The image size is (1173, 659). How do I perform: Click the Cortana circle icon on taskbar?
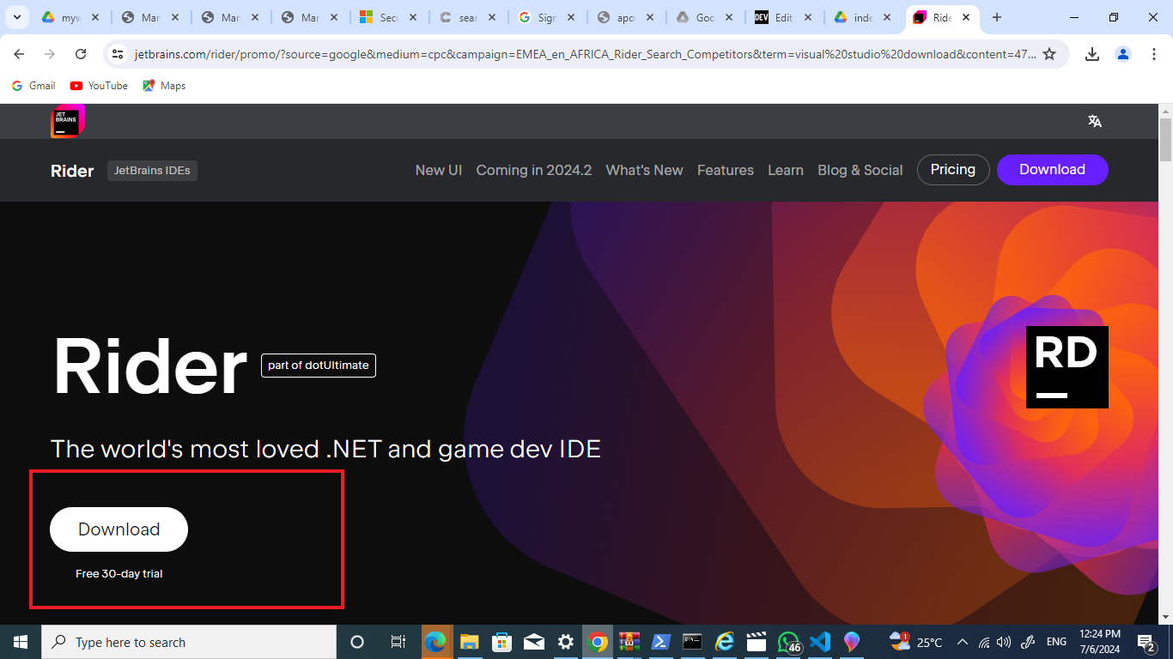[357, 642]
